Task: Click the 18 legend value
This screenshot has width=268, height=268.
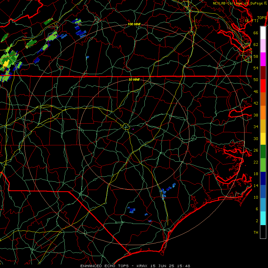Action: [x=256, y=174]
